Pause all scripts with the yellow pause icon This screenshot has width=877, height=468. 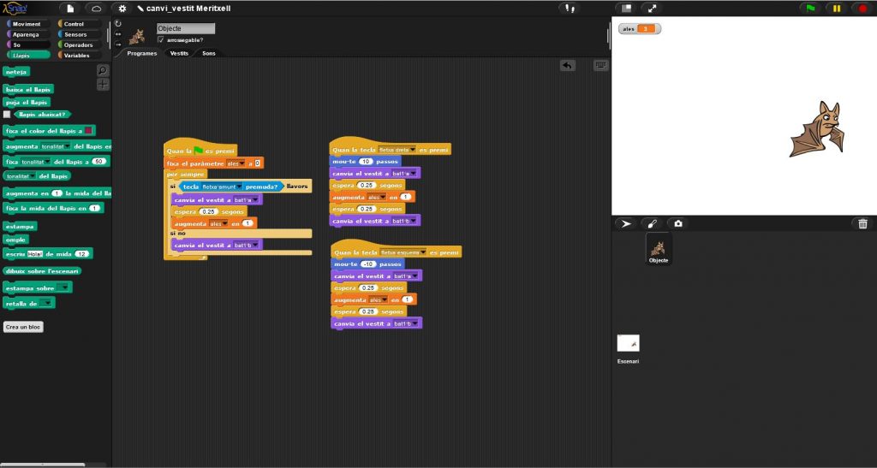pyautogui.click(x=836, y=8)
